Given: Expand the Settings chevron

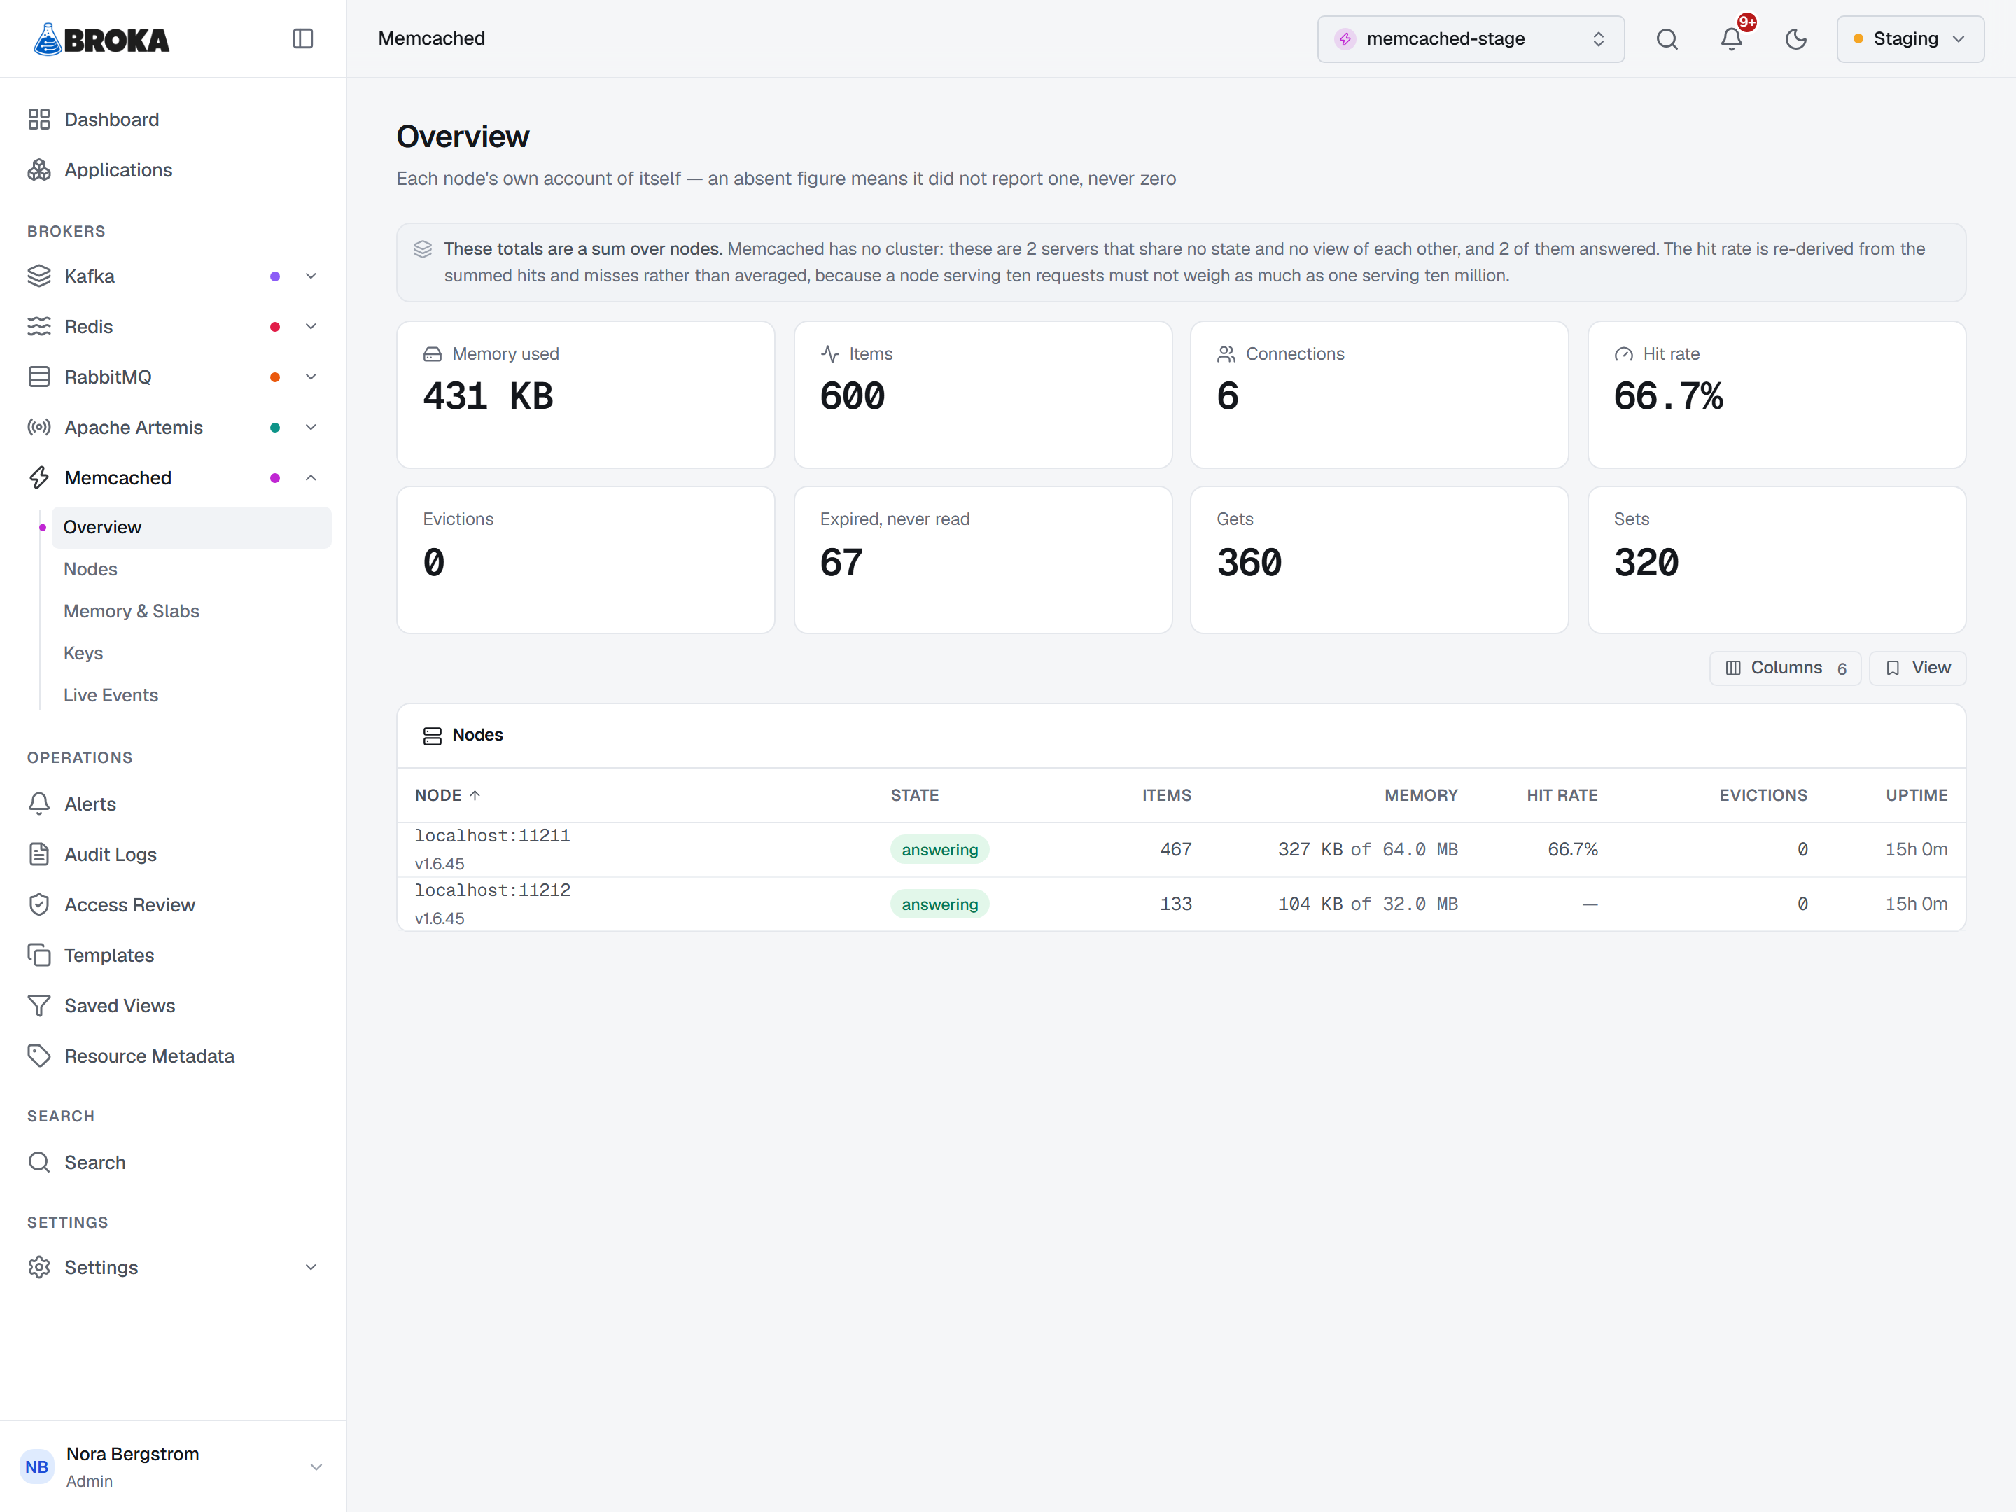Looking at the screenshot, I should click(311, 1267).
